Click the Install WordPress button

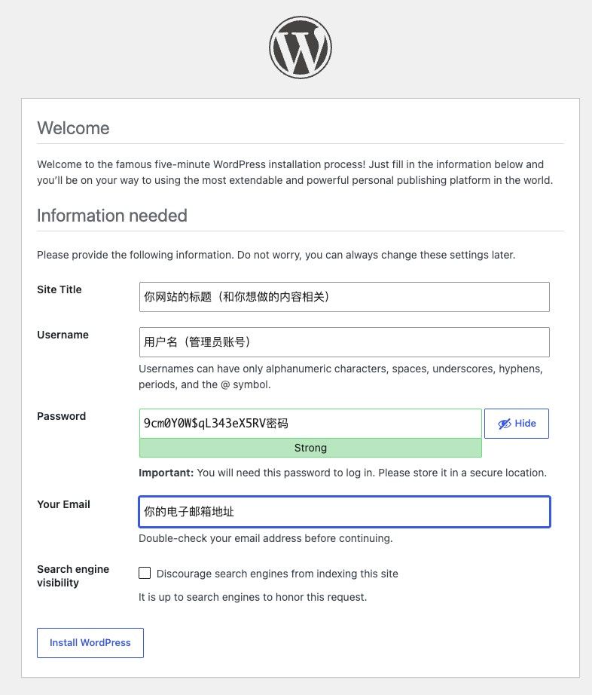pos(90,643)
